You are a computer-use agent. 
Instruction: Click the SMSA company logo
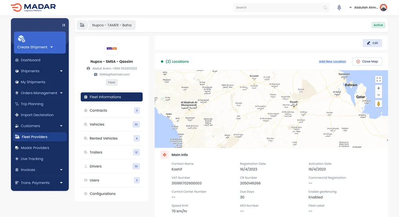point(111,48)
